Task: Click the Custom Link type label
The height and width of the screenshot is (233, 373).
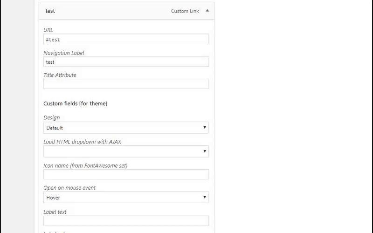Action: [x=185, y=11]
